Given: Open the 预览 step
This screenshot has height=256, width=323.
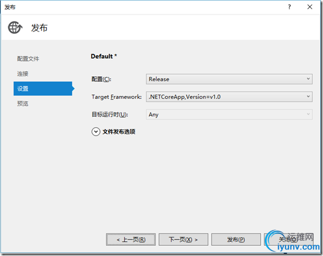Looking at the screenshot, I should (23, 103).
